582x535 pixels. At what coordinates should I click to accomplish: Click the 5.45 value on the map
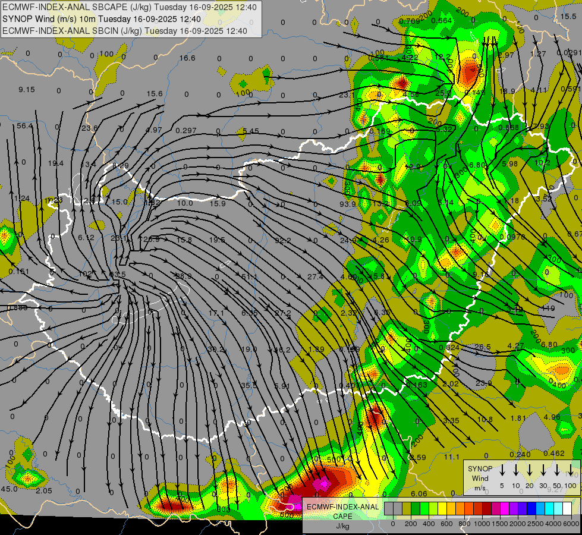tap(250, 131)
